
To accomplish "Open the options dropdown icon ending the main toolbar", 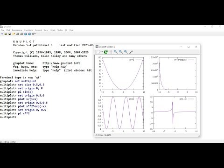I will click(34, 34).
